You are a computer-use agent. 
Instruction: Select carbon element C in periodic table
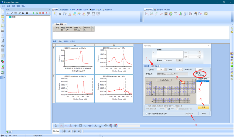(x=183, y=83)
